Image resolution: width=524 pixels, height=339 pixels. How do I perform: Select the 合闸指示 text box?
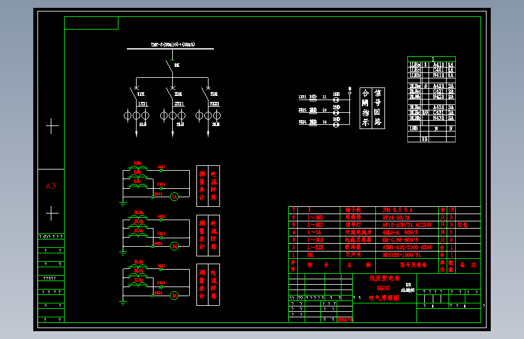click(x=366, y=108)
